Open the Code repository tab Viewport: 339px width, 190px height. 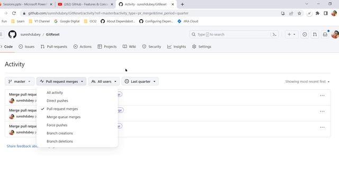point(8,46)
